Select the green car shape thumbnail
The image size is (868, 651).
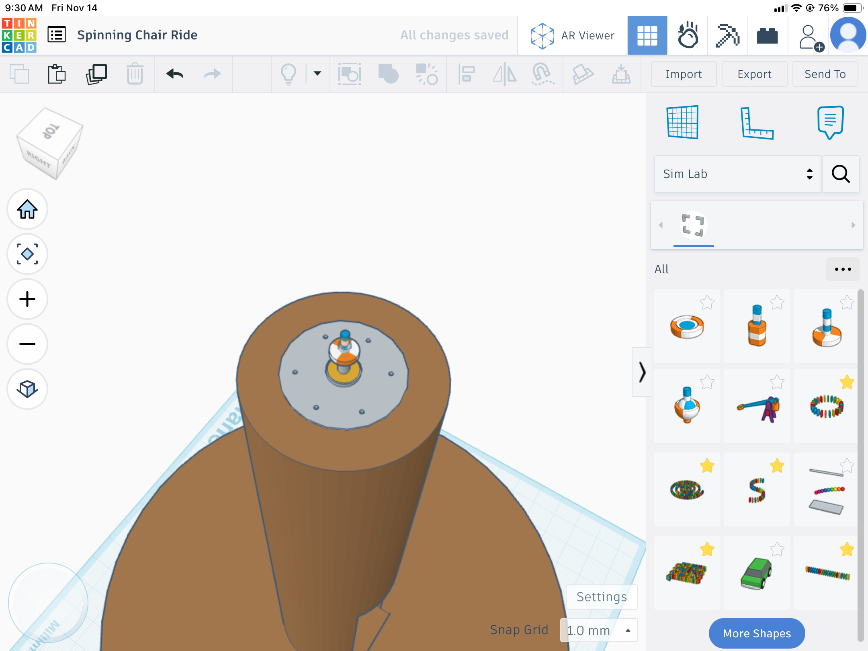(x=757, y=573)
